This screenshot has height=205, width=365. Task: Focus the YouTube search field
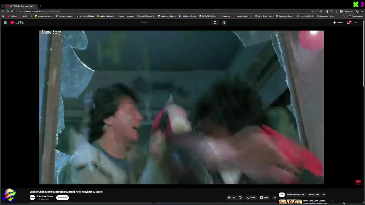click(175, 22)
